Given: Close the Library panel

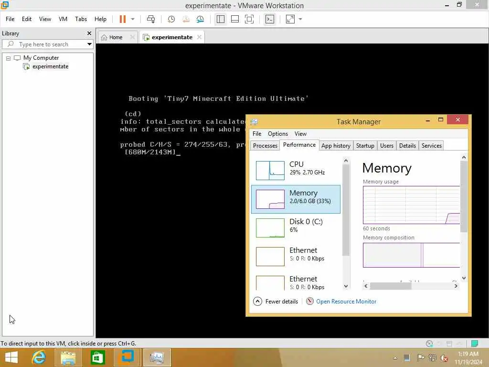Looking at the screenshot, I should point(89,33).
